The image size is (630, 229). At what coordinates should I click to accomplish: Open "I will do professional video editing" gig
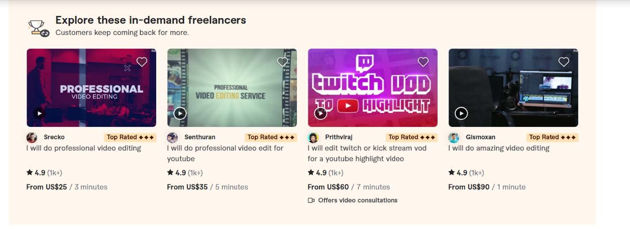pos(84,148)
